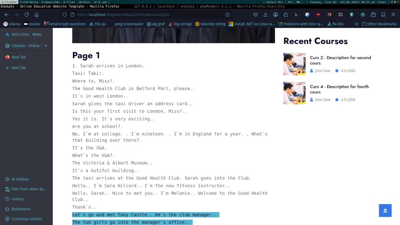This screenshot has height=225, width=400.
Task: Switch to workspace 9:Files
Action: [69, 2]
